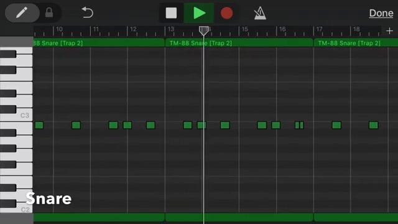
Task: Jump to bar 16 on the ruler
Action: coord(282,29)
